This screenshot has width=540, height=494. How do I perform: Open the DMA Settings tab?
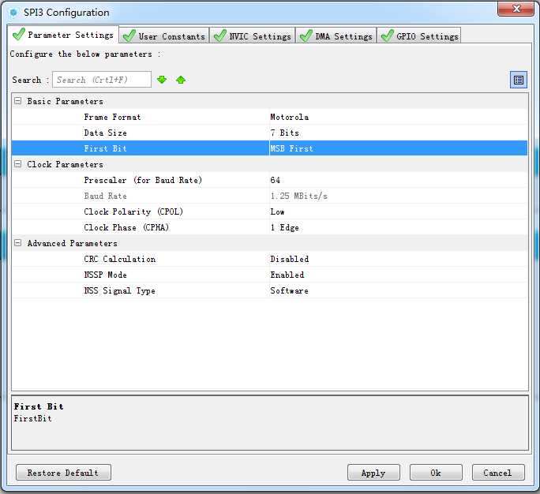336,36
